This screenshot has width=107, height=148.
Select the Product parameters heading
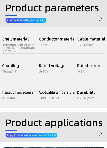click(x=52, y=8)
